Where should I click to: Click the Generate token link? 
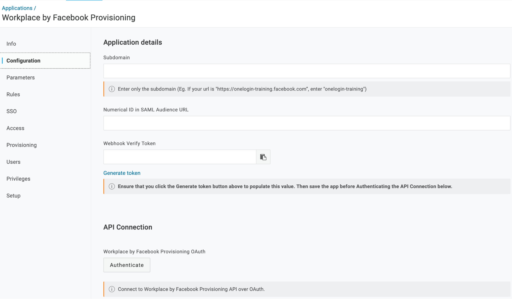point(122,173)
